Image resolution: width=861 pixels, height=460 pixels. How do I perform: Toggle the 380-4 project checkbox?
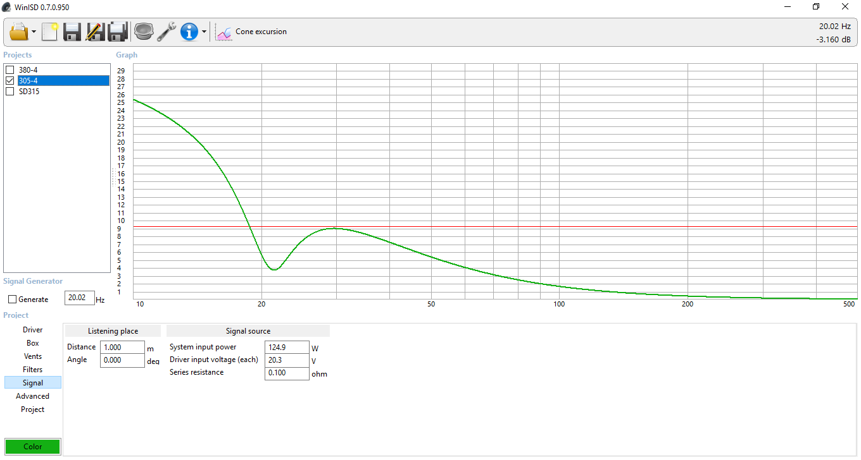click(9, 70)
